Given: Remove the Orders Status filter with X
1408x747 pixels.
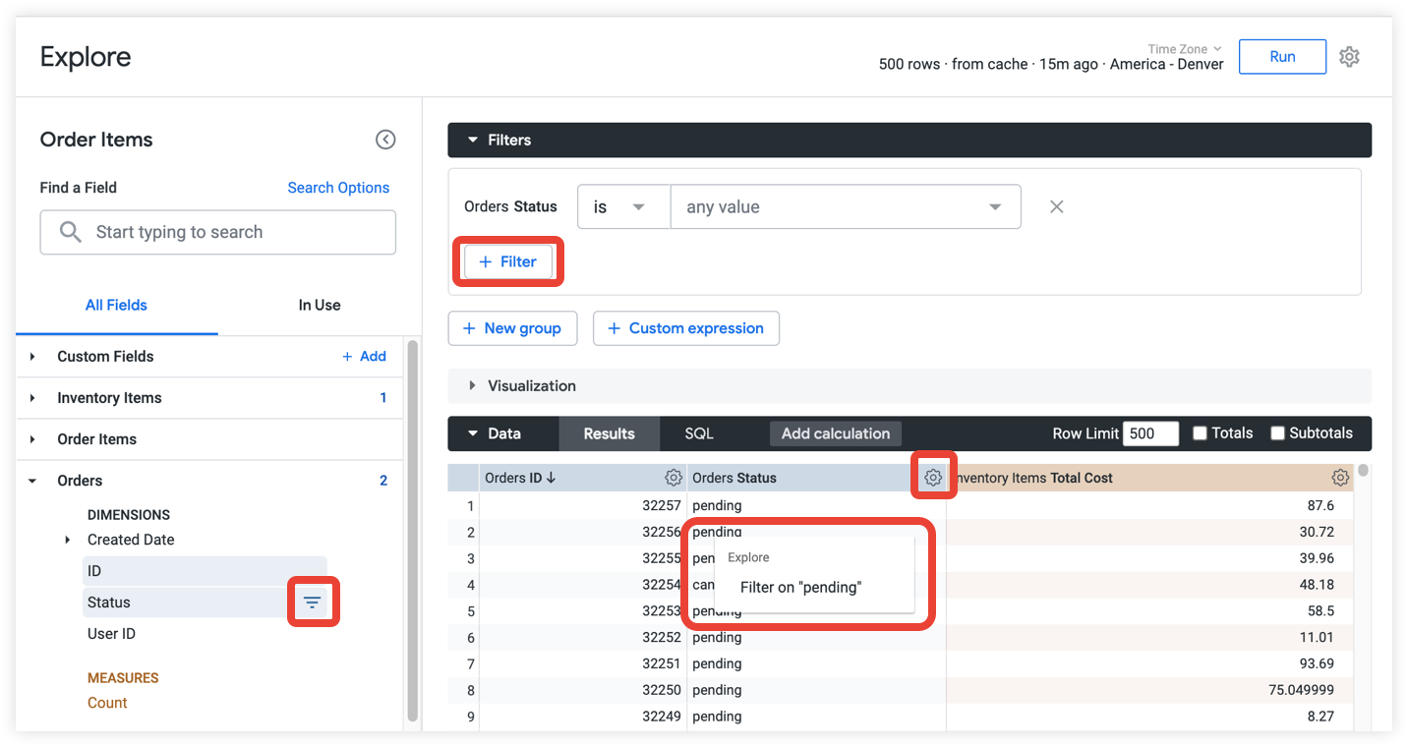Looking at the screenshot, I should coord(1056,207).
